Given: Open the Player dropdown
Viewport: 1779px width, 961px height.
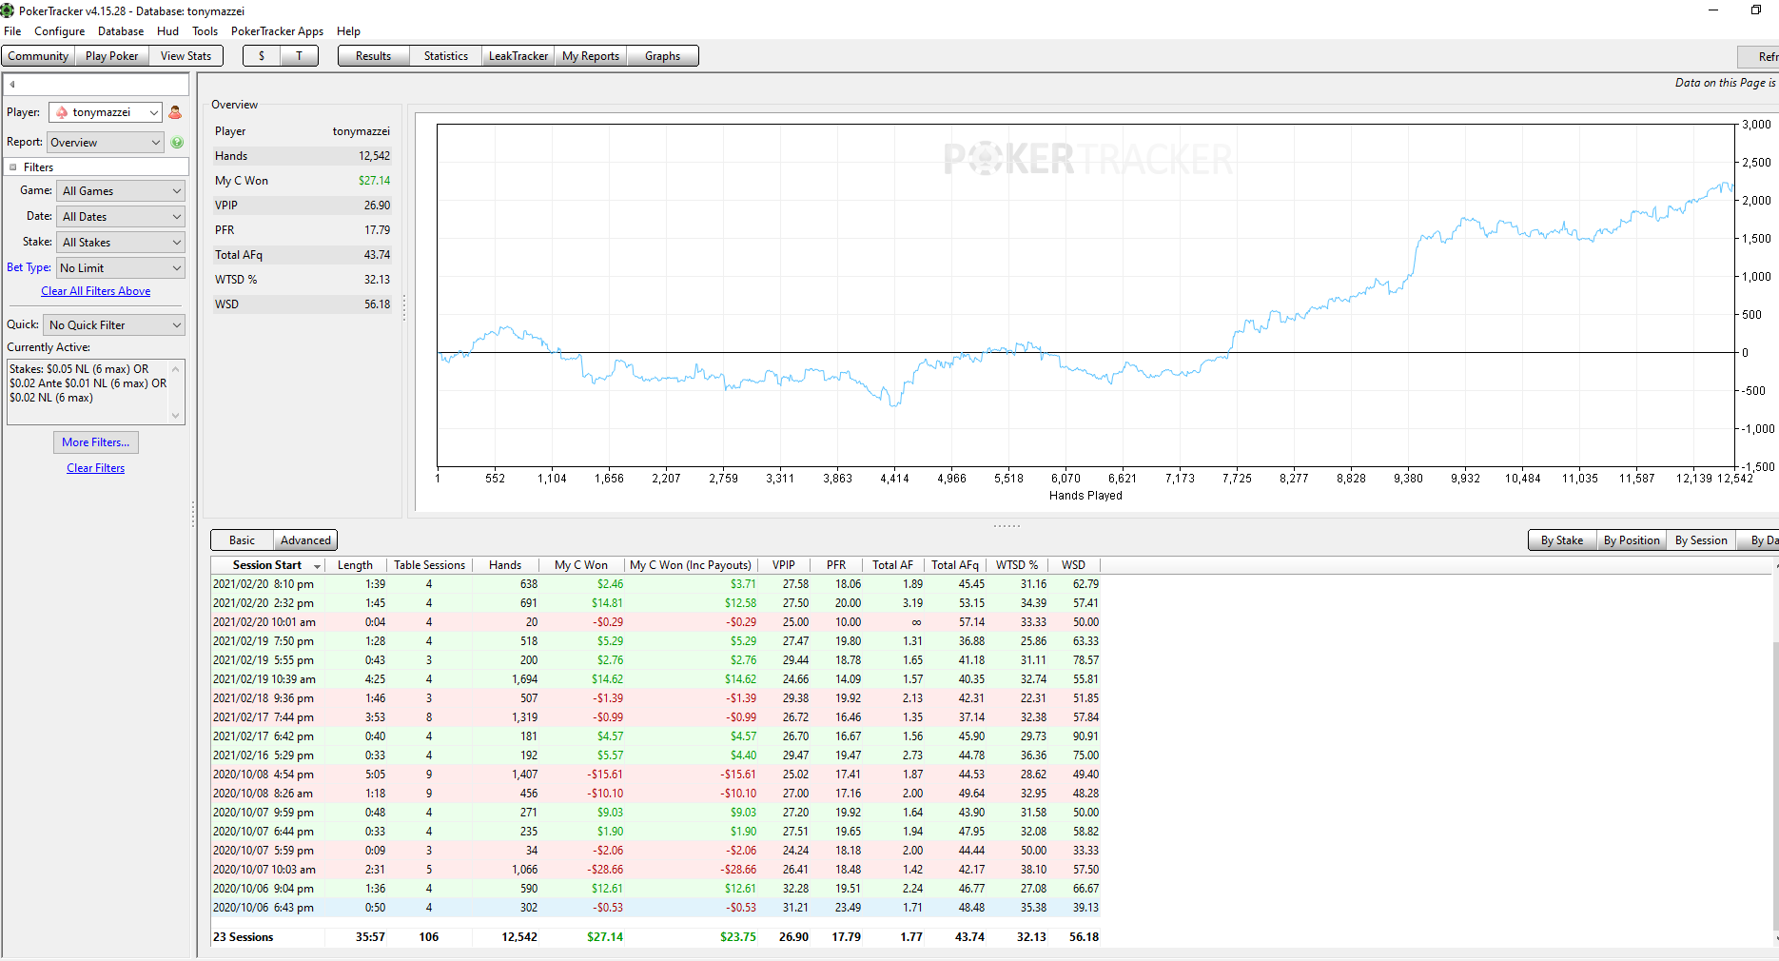Looking at the screenshot, I should pos(106,112).
